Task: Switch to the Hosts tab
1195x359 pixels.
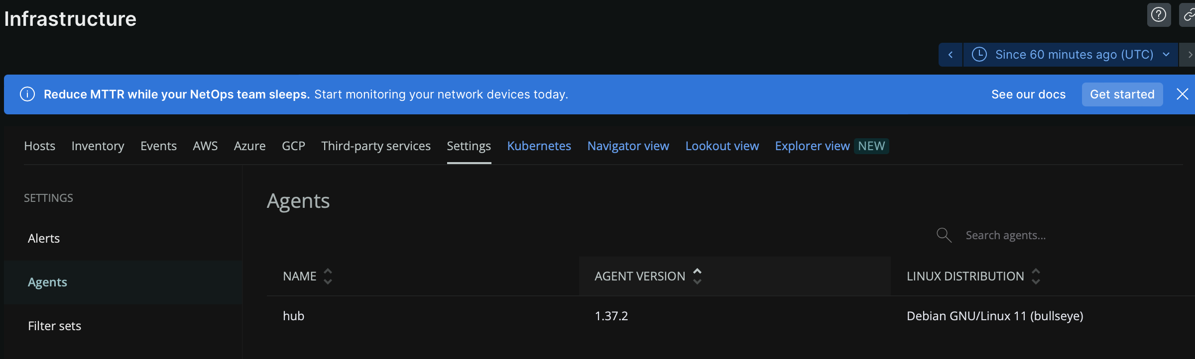Action: pyautogui.click(x=40, y=146)
